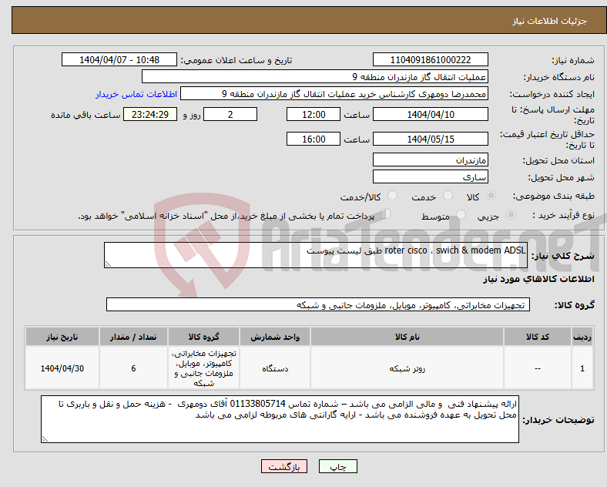607x487 pixels.
Task: Select the کالا/خدمت radio button
Action: (x=392, y=196)
